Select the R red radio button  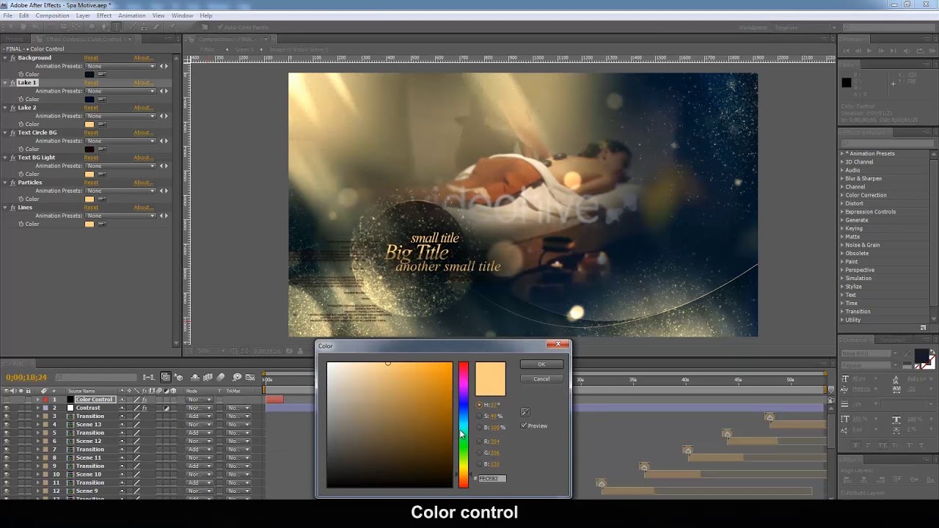(480, 441)
